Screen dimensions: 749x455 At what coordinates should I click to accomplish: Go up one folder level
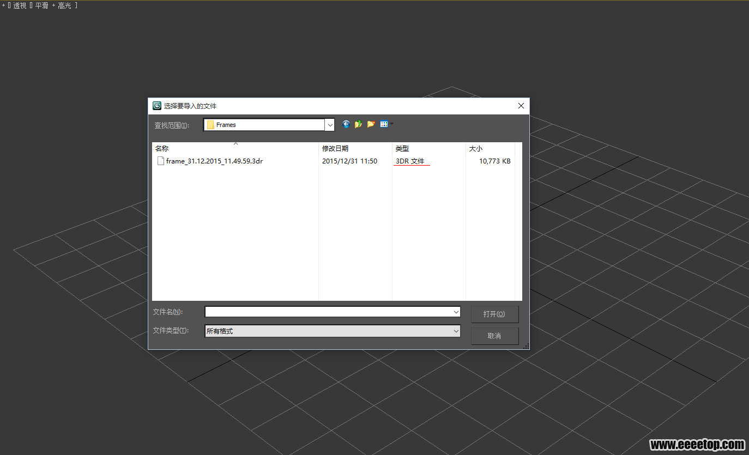pos(358,124)
